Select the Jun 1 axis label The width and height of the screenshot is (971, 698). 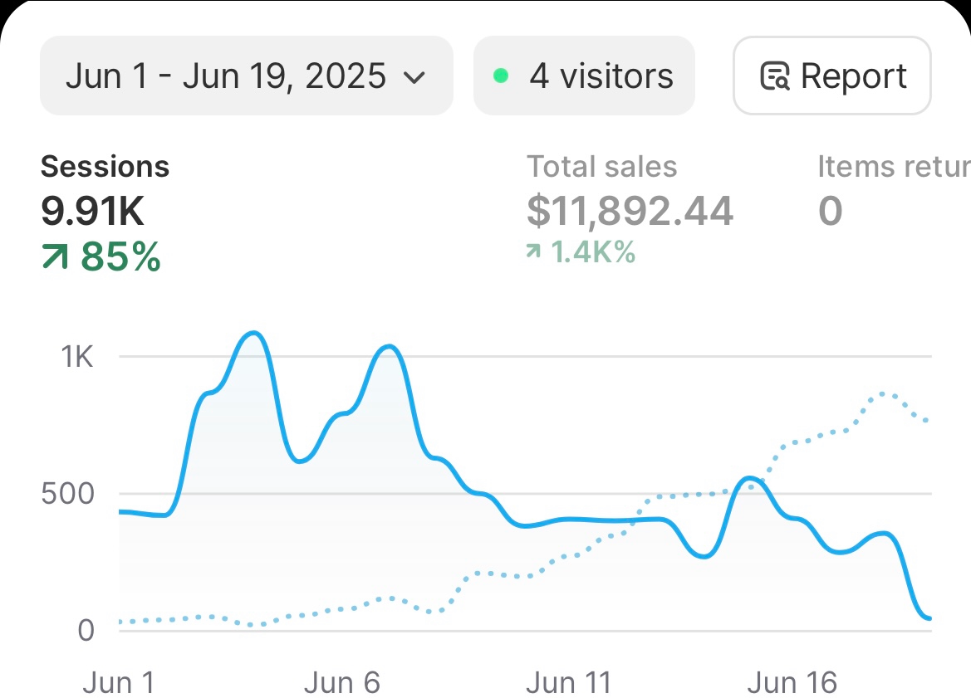point(118,682)
